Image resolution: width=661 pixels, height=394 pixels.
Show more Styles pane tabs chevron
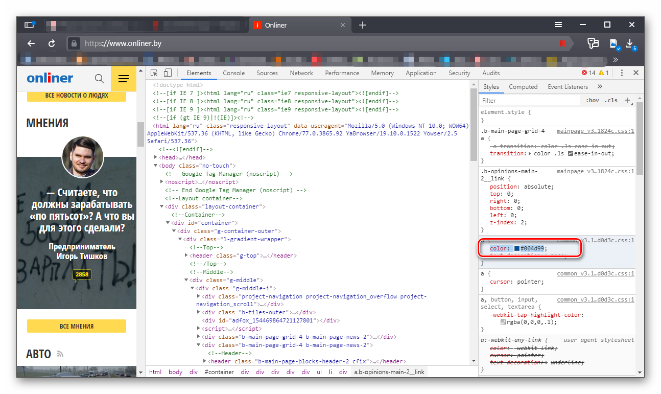click(x=600, y=87)
